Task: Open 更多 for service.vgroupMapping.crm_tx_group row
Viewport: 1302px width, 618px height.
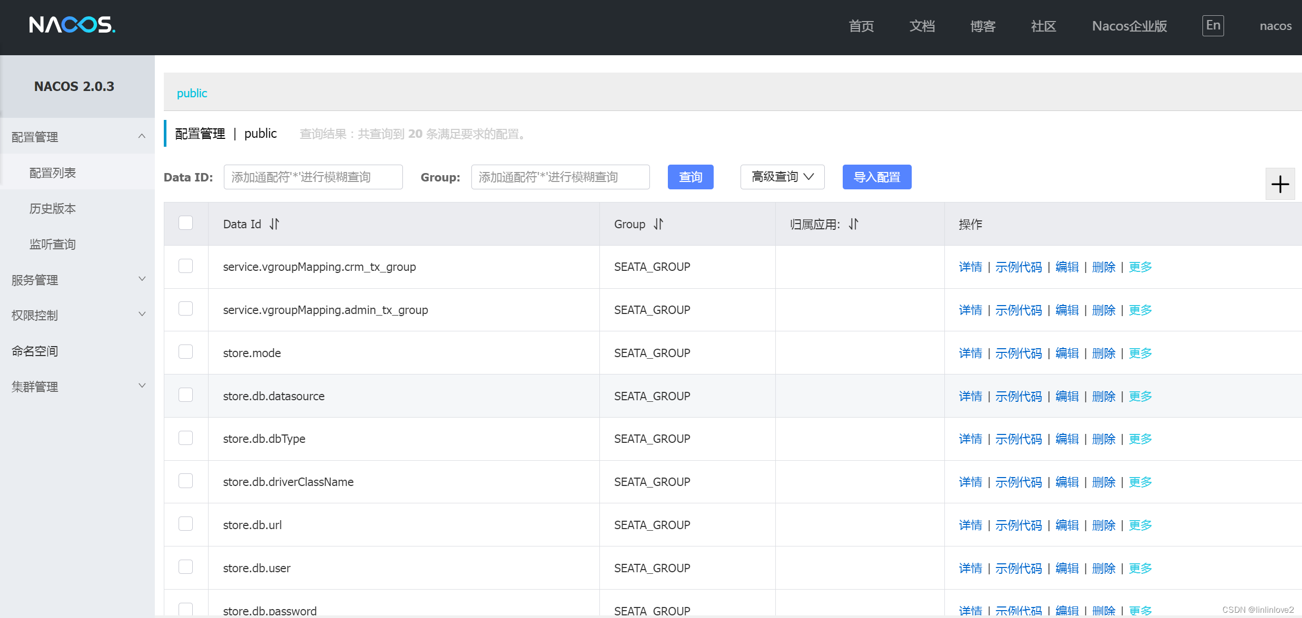Action: coord(1140,267)
